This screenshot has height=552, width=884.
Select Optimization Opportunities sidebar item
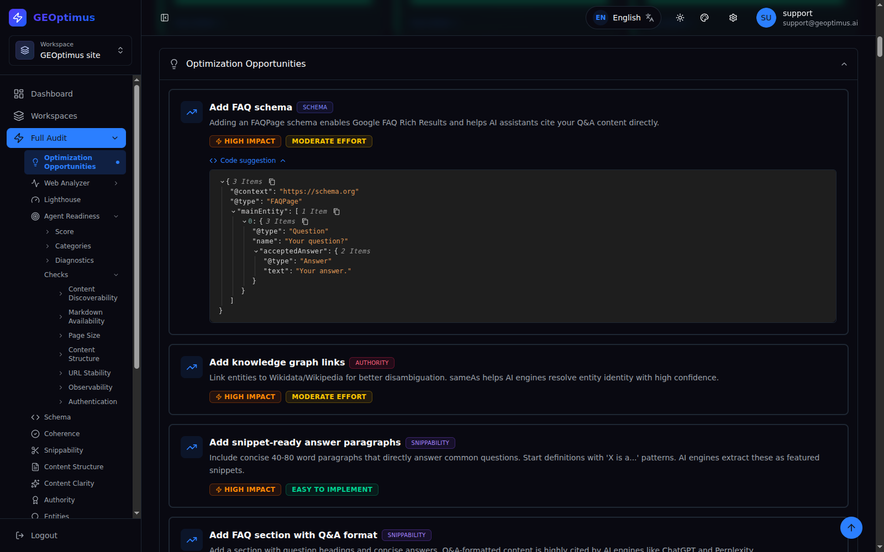75,162
